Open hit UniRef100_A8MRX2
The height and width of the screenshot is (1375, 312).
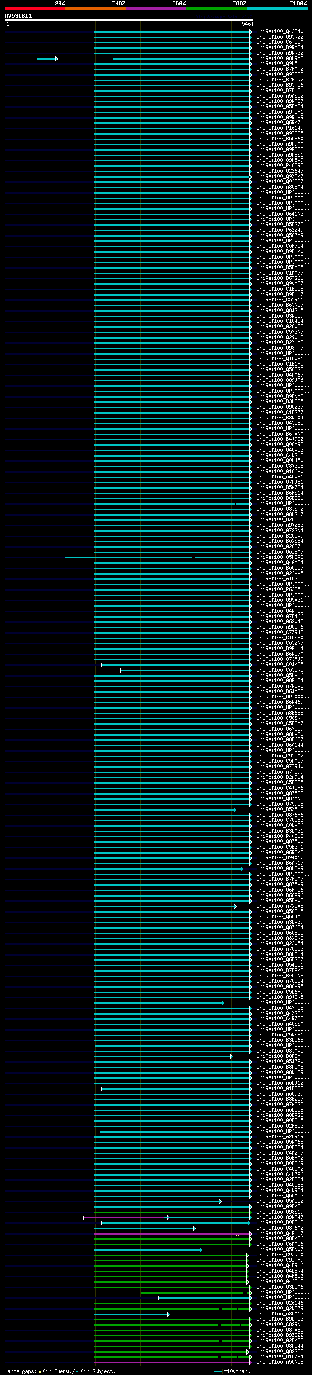point(280,58)
